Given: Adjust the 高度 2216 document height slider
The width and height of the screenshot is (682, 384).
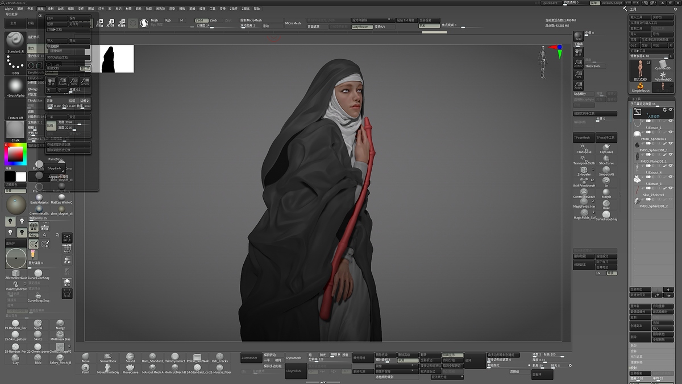Looking at the screenshot, I should 74,127.
